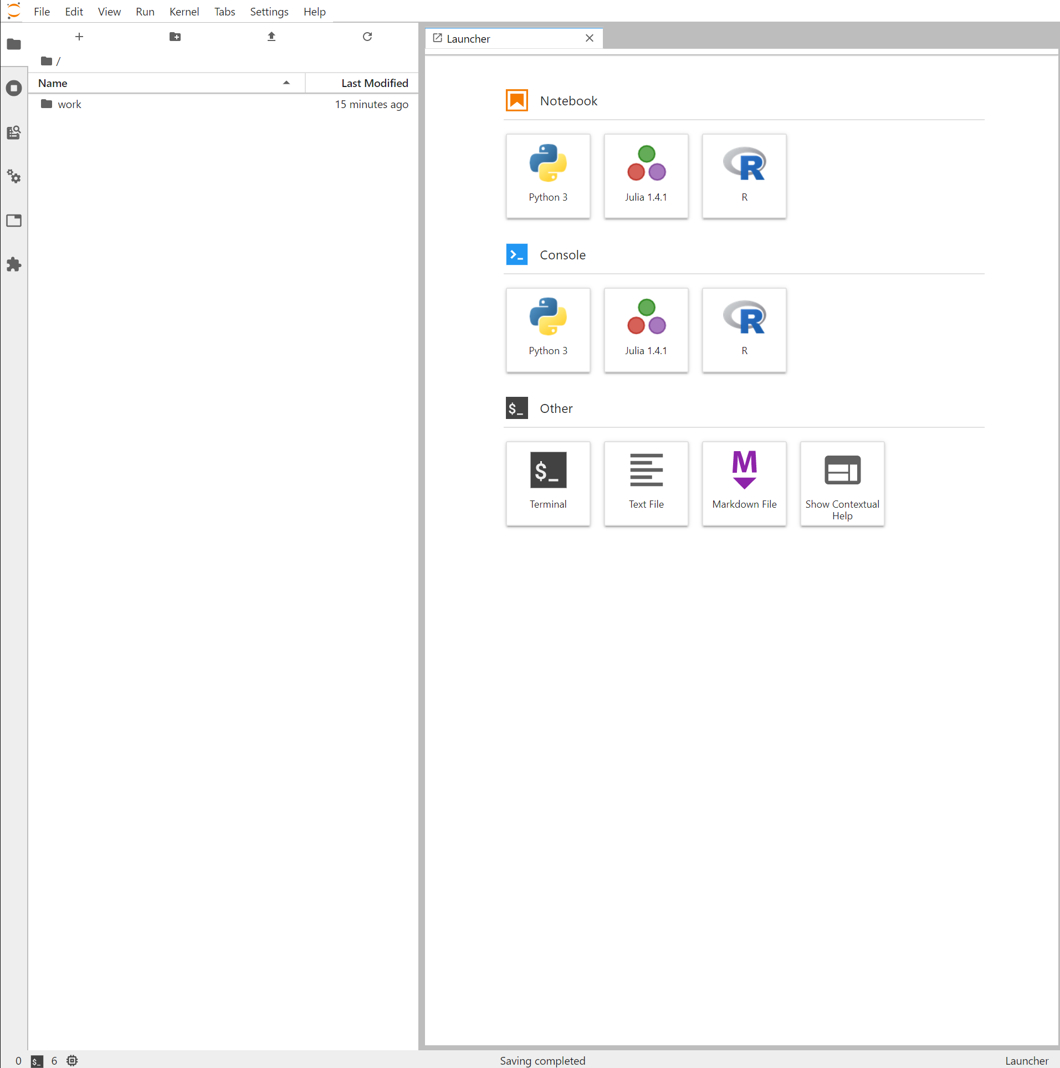This screenshot has height=1068, width=1060.
Task: Click the 'Saving completed' status message
Action: 542,1061
